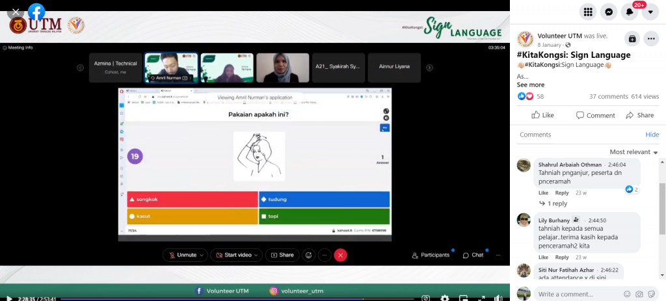This screenshot has height=301, width=666.
Task: Expand the 1 reply thread
Action: [553, 203]
